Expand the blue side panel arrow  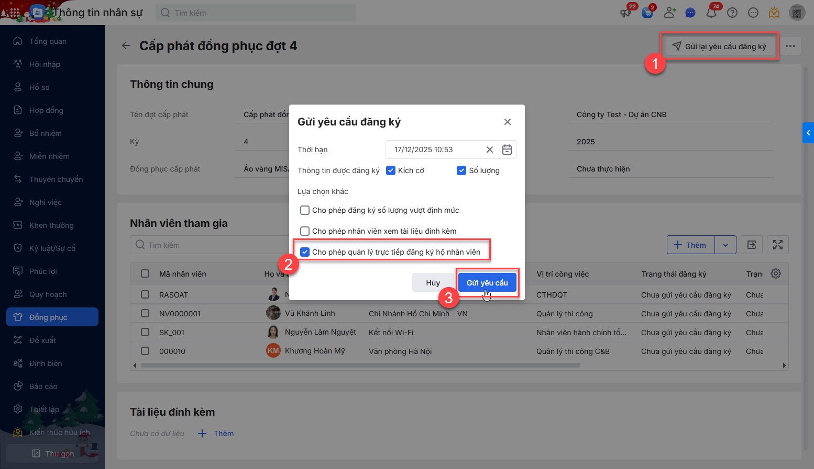808,133
